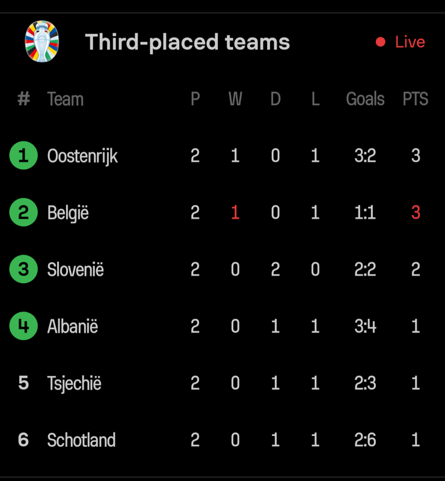Select the rank 6 position number
Image resolution: width=445 pixels, height=481 pixels.
coord(23,440)
